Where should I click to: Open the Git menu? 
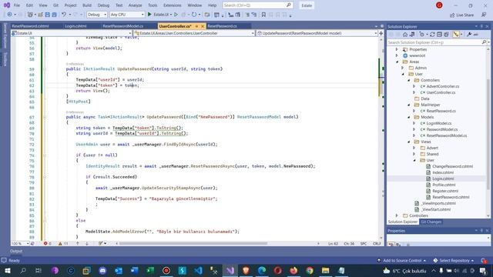pos(55,5)
